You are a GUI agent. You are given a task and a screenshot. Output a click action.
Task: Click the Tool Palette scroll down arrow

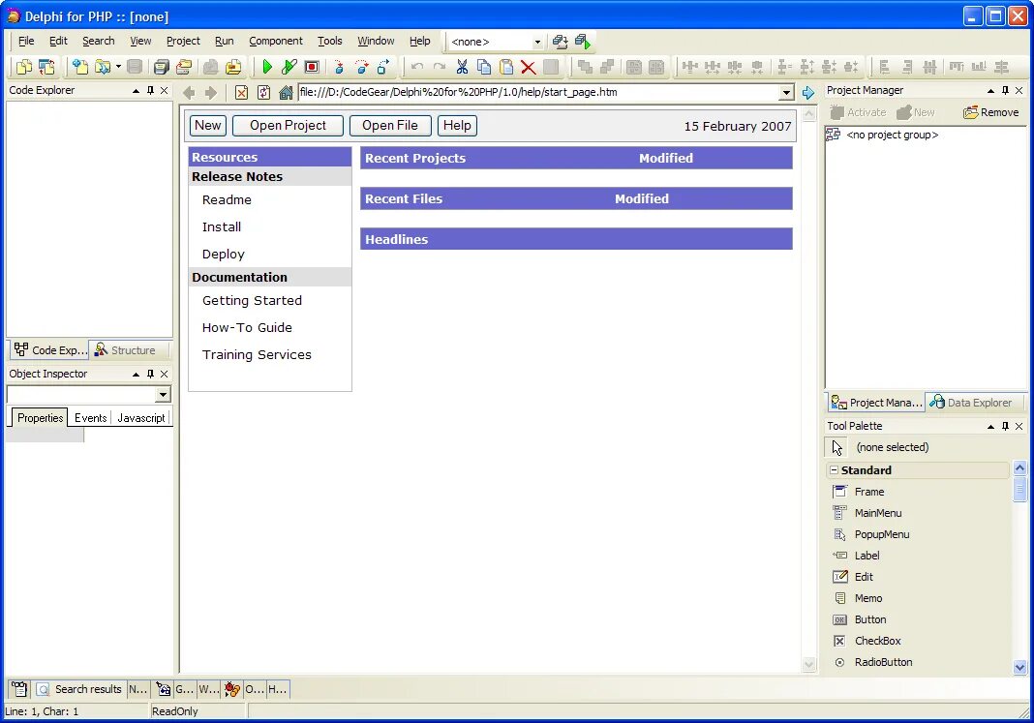click(x=1019, y=667)
